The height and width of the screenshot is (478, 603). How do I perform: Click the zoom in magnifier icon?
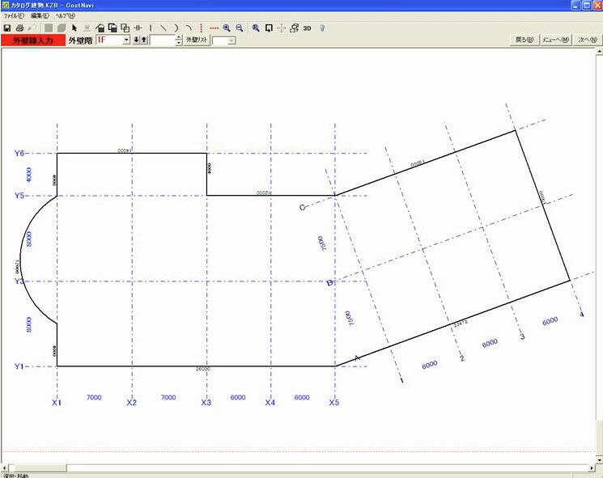(x=227, y=27)
